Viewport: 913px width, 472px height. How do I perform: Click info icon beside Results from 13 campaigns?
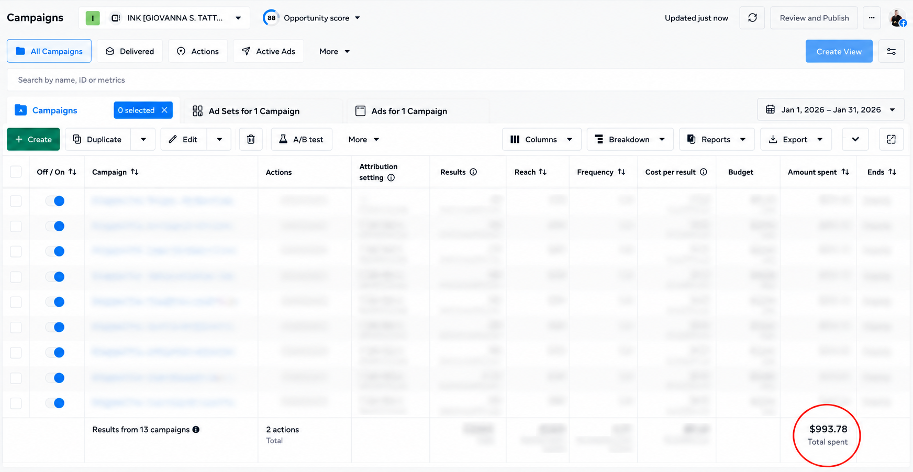click(196, 430)
